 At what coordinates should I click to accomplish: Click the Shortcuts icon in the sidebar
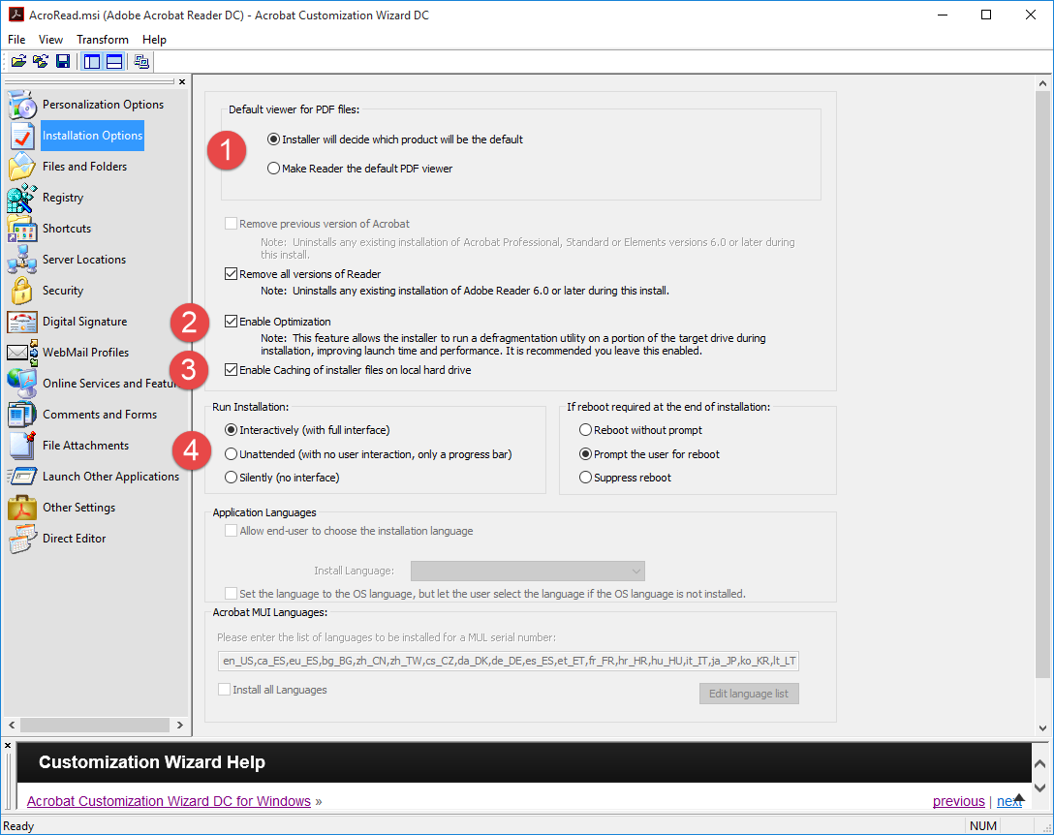(22, 229)
